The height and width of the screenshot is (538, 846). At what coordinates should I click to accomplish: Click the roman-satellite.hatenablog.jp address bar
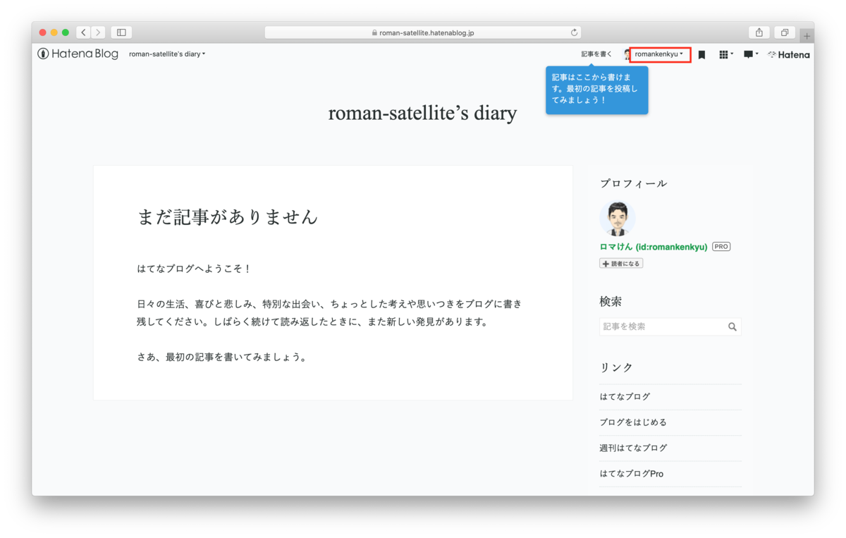pyautogui.click(x=423, y=32)
